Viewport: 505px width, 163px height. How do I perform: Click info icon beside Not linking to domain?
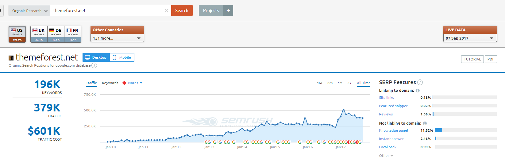[x=425, y=123]
